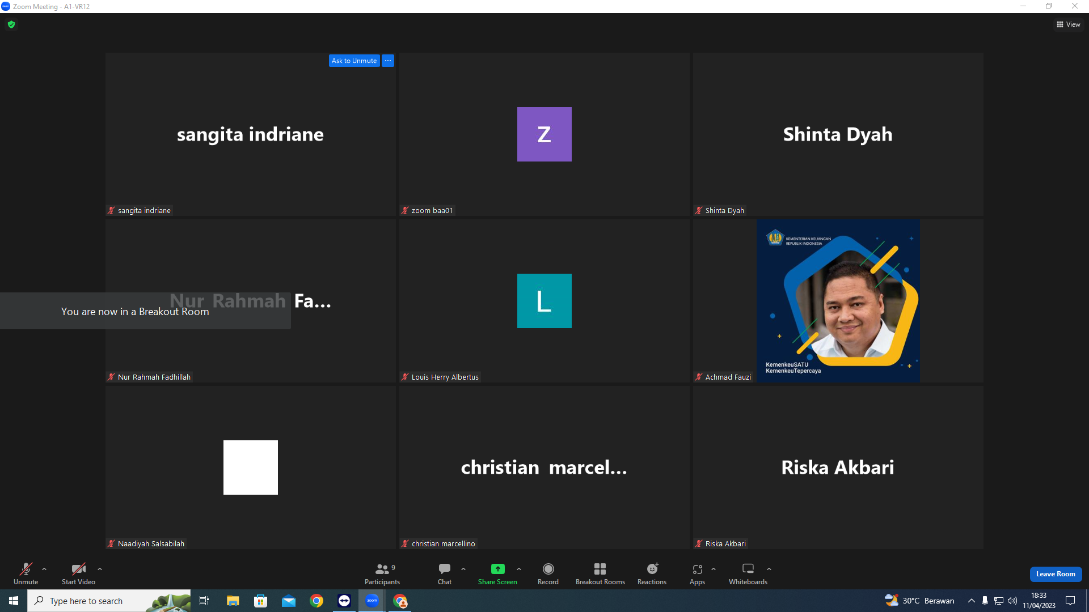The width and height of the screenshot is (1089, 612).
Task: Open the weather widget showing 30°C Berawan
Action: 919,601
